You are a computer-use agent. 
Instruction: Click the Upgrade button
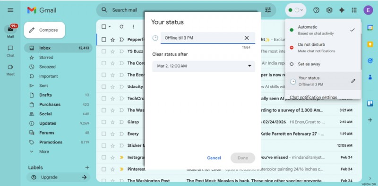[58, 178]
